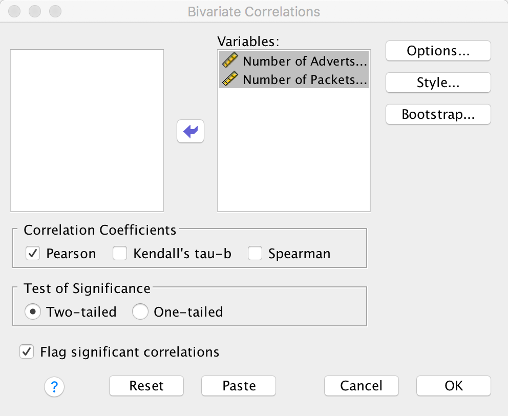Image resolution: width=508 pixels, height=416 pixels.
Task: Toggle Flag significant correlations checkbox
Action: coord(27,352)
